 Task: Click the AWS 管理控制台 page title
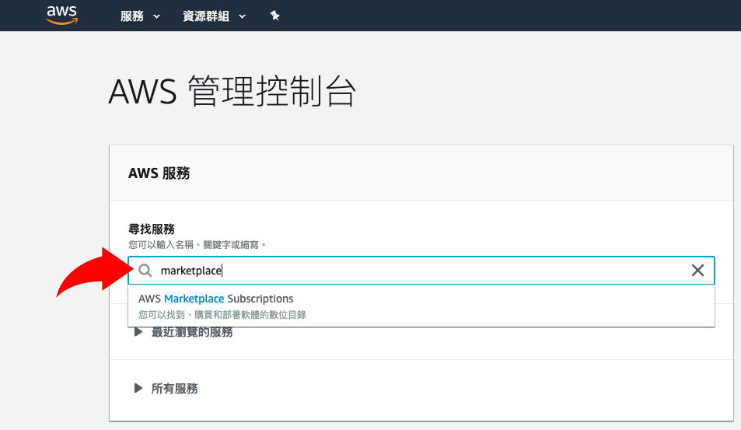coord(232,92)
